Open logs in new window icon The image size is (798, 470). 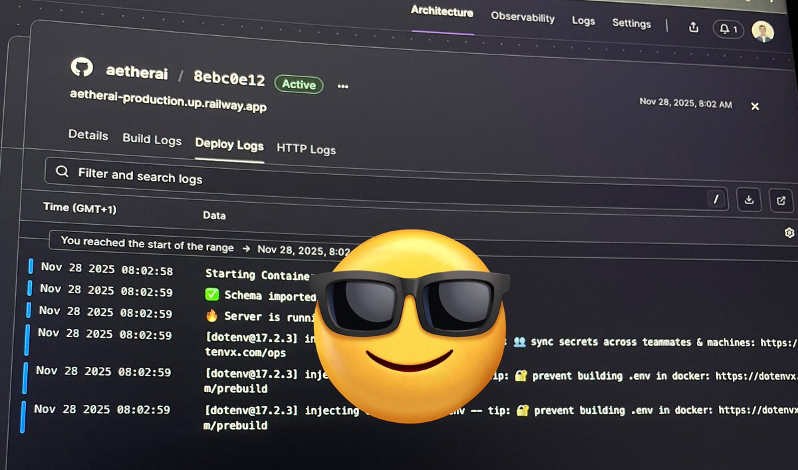click(781, 200)
